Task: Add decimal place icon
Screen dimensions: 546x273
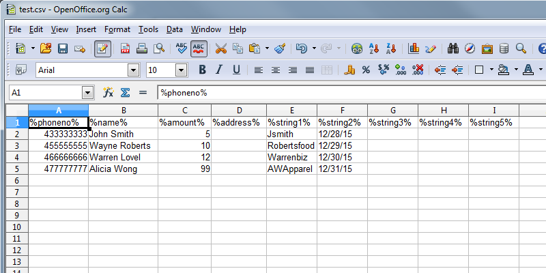Action: click(x=401, y=70)
